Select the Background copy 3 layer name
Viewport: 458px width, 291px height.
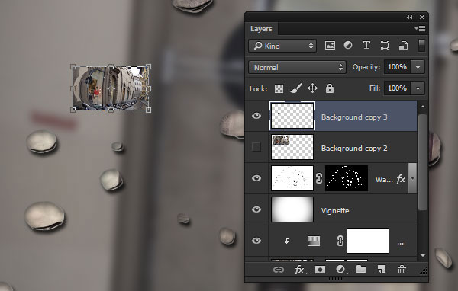(x=354, y=117)
